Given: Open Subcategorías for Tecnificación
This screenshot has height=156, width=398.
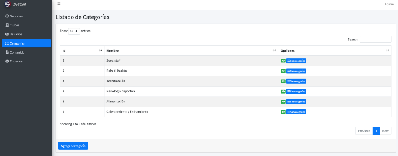Looking at the screenshot, I should [x=296, y=81].
